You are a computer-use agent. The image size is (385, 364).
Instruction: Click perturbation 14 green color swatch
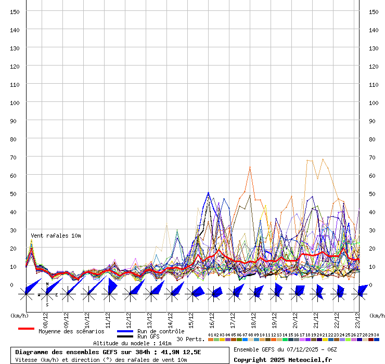285,340
